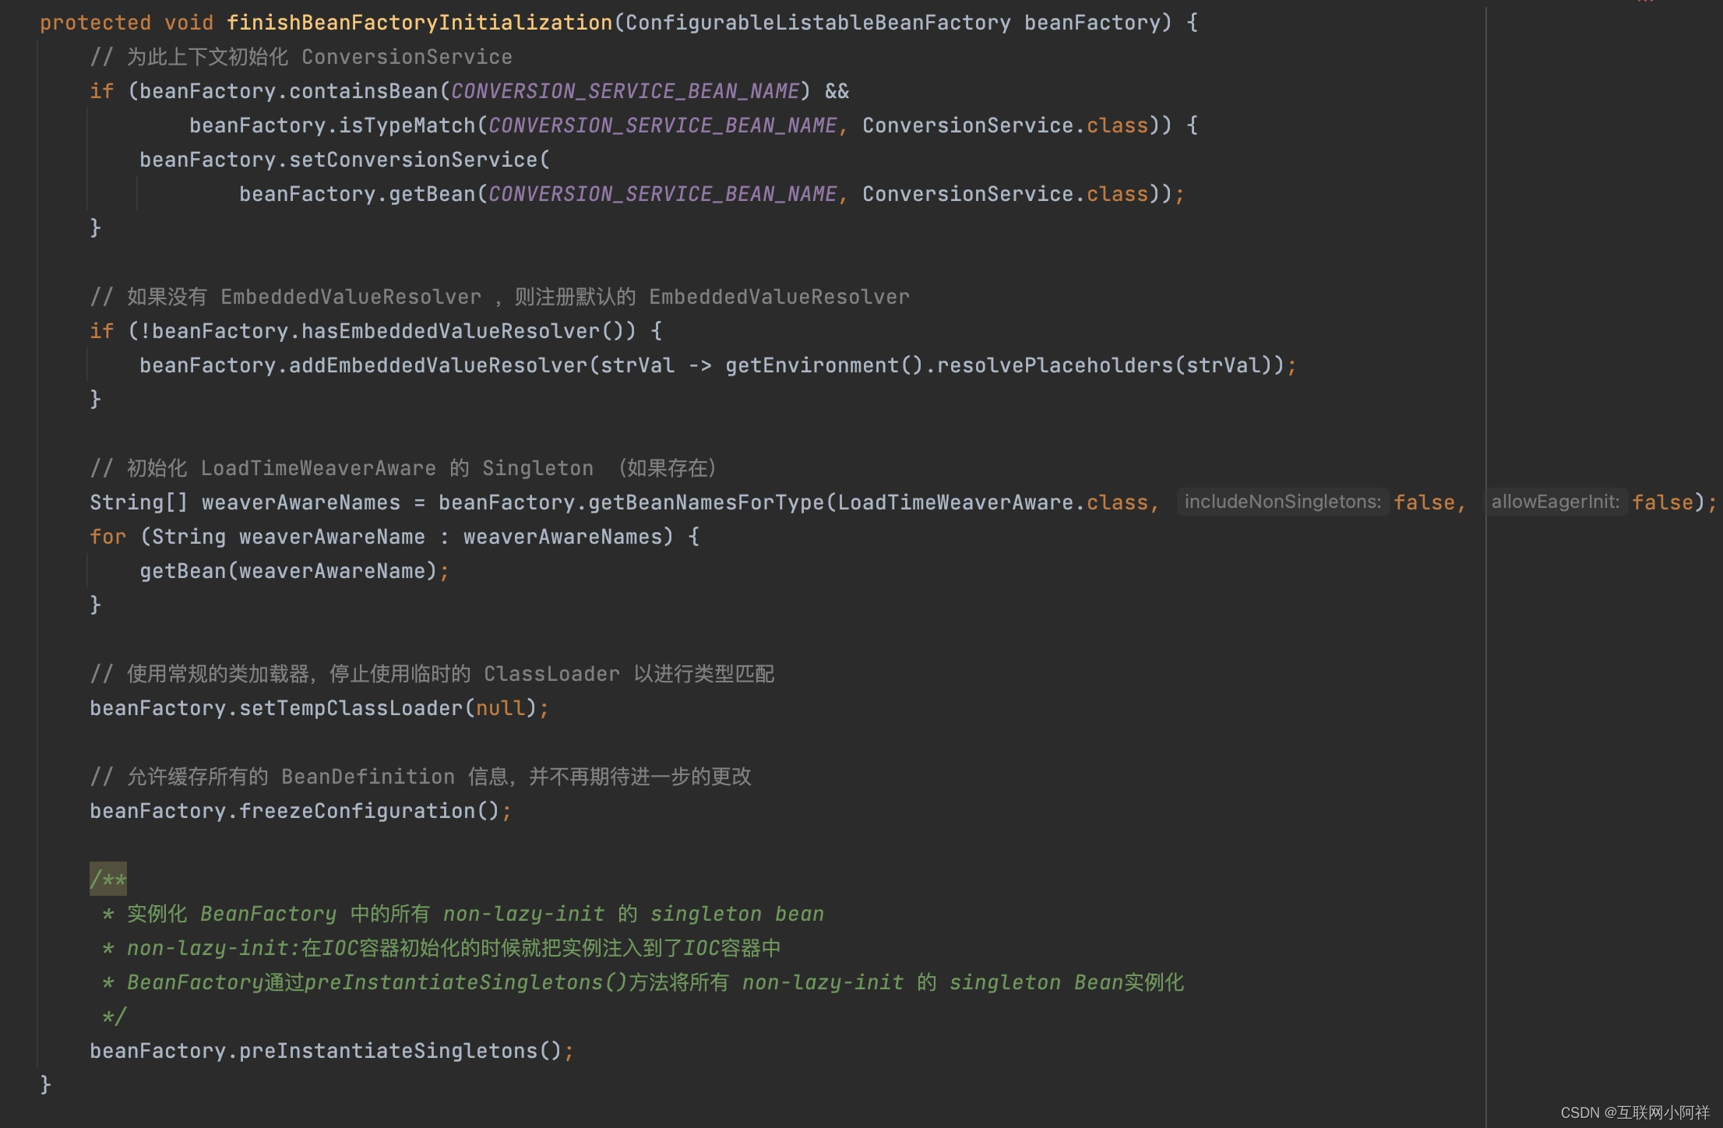
Task: Click getBean in the weaverAwareName loop body
Action: 182,571
